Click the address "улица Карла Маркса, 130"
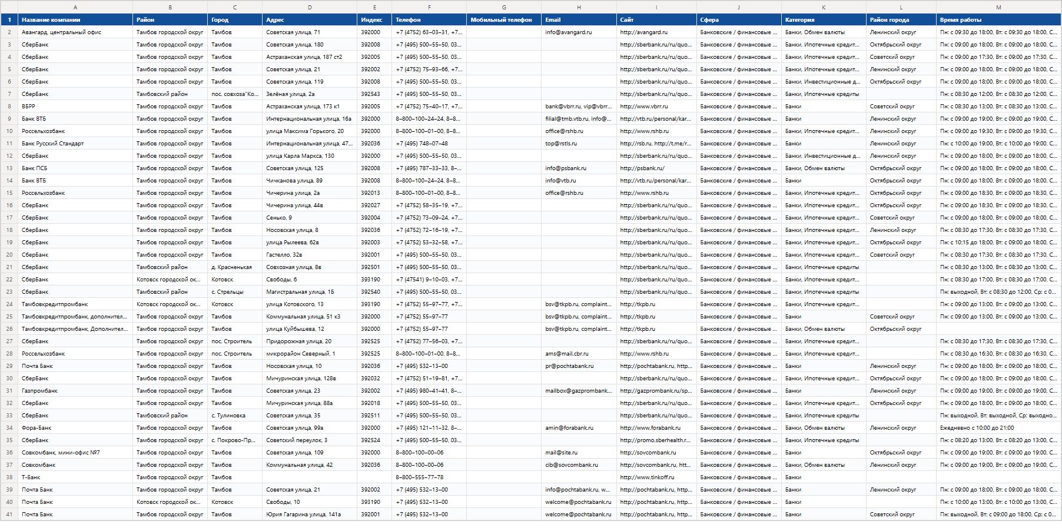This screenshot has height=531, width=1062. coord(310,156)
